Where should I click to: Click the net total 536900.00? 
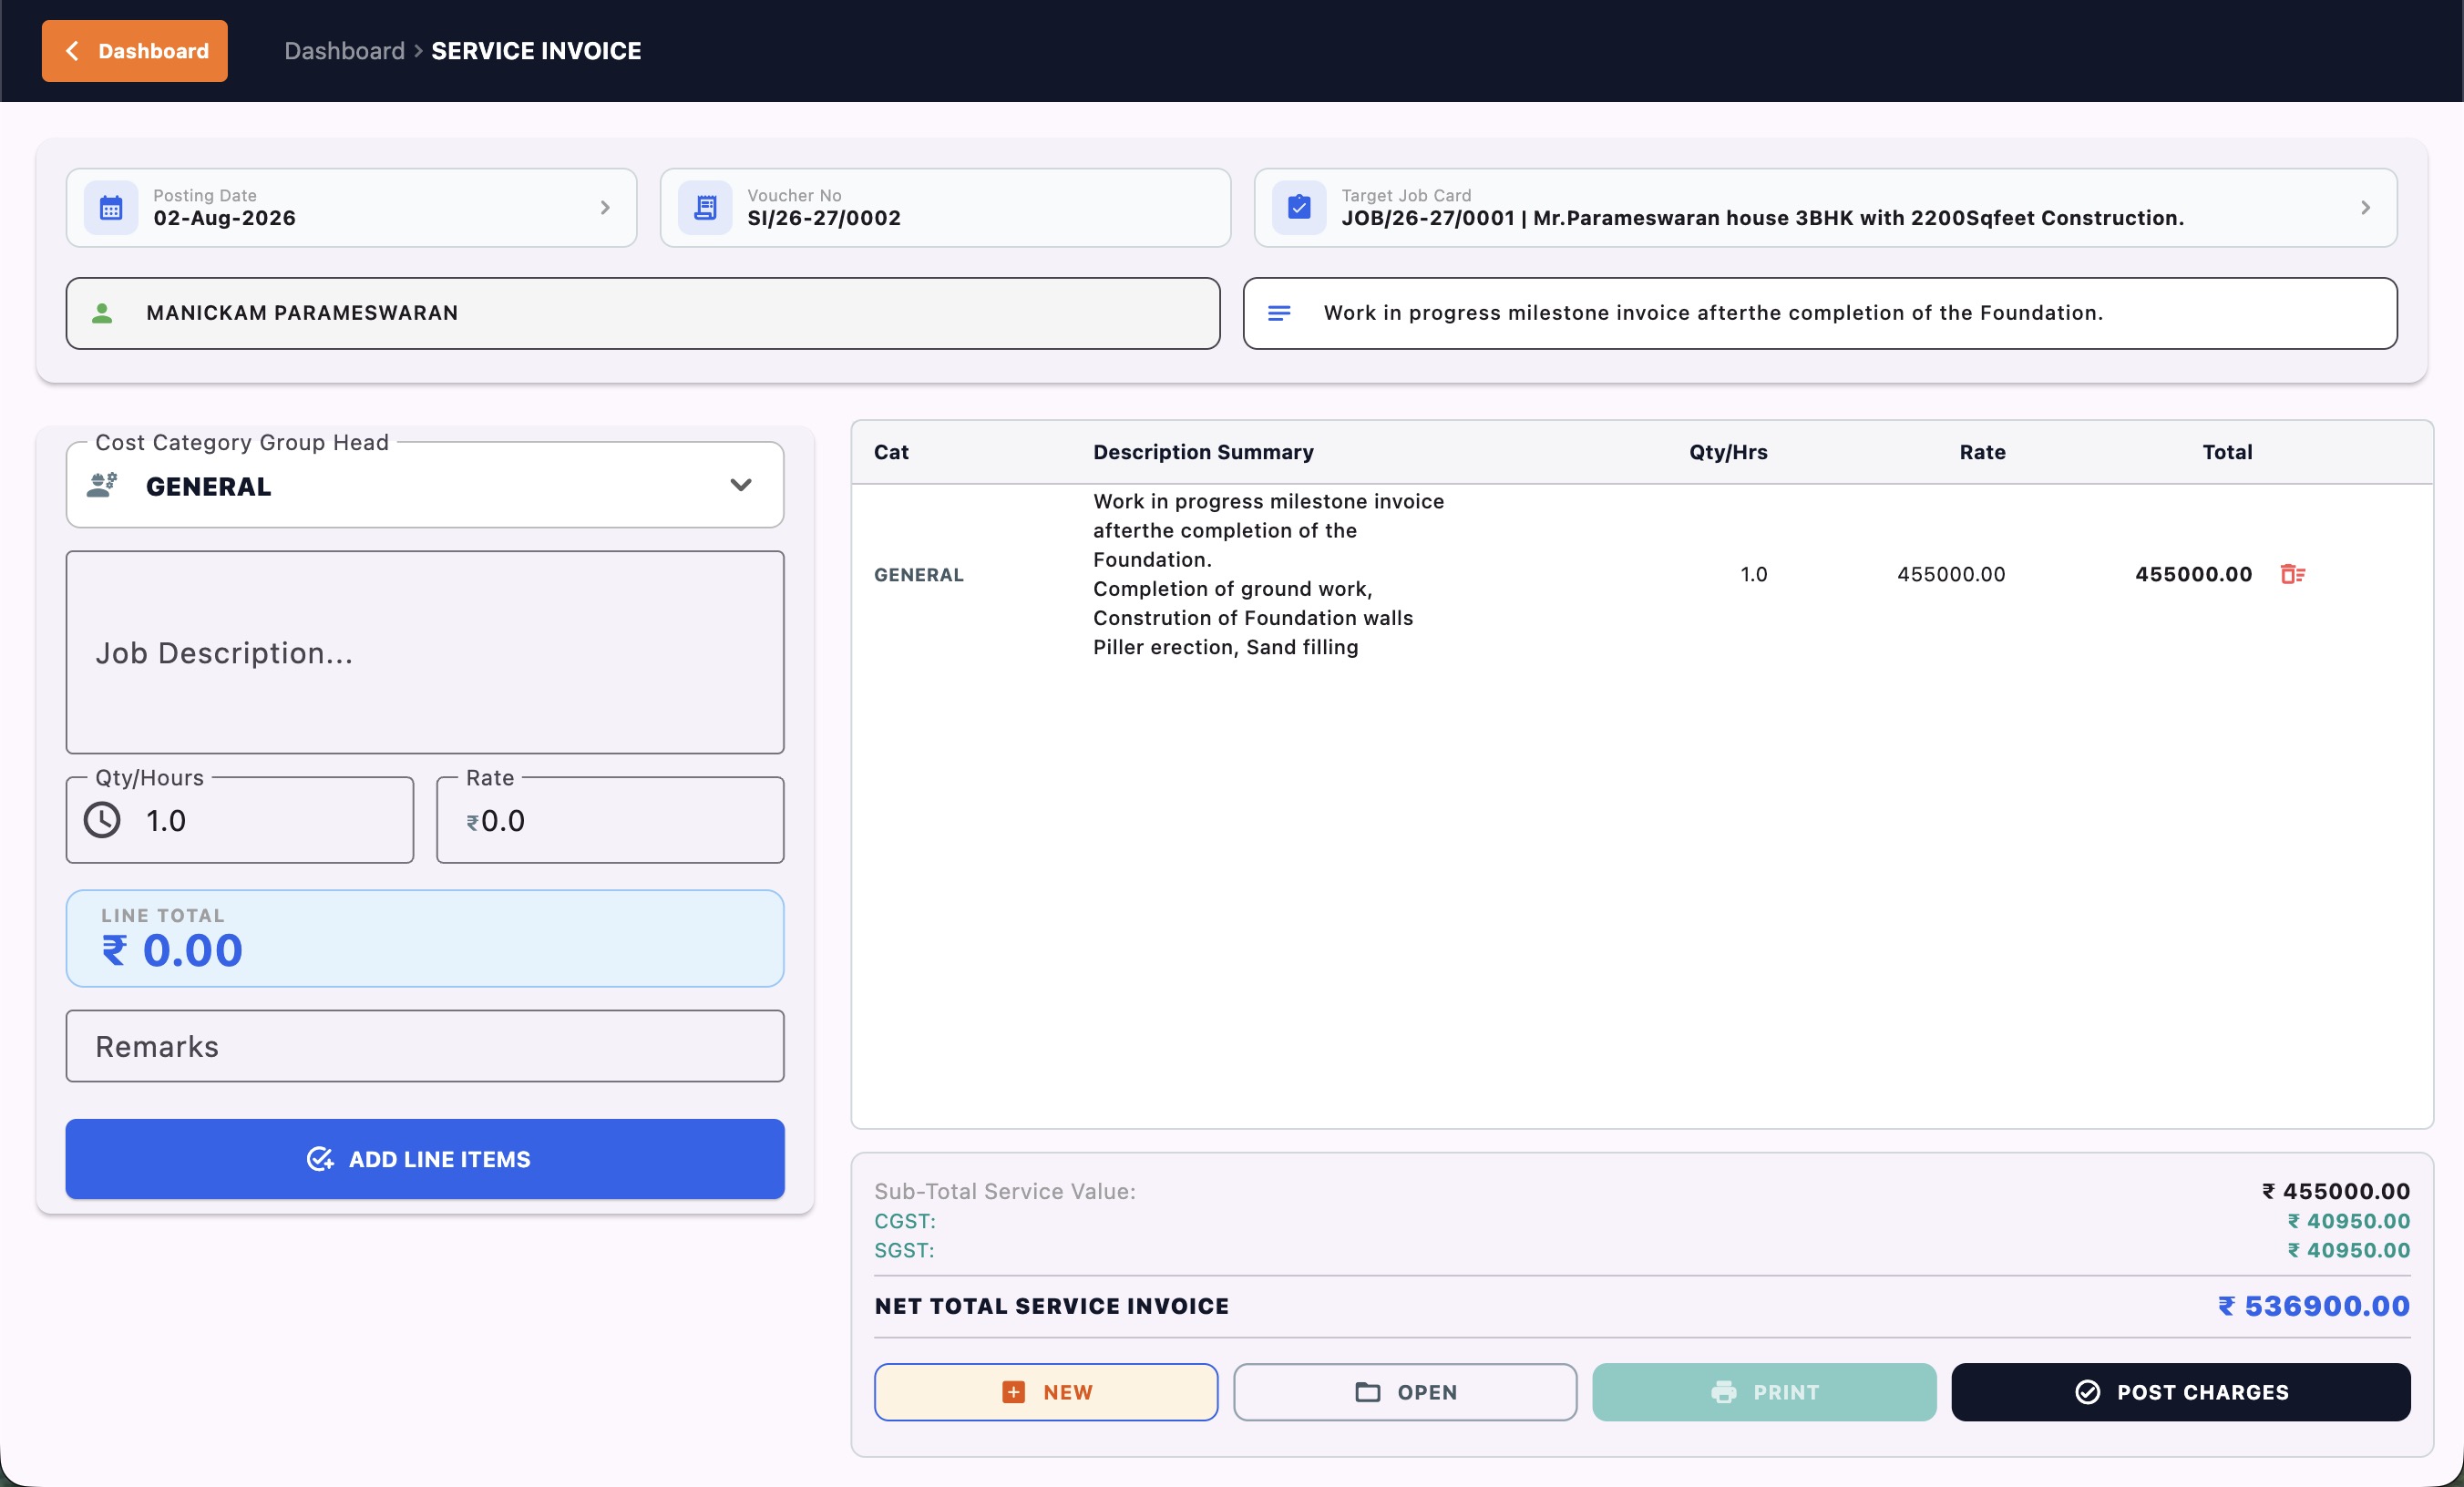(2313, 1306)
